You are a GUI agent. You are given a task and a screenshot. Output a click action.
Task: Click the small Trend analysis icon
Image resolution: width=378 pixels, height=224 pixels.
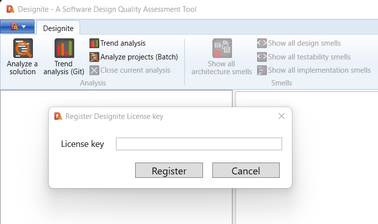point(94,43)
